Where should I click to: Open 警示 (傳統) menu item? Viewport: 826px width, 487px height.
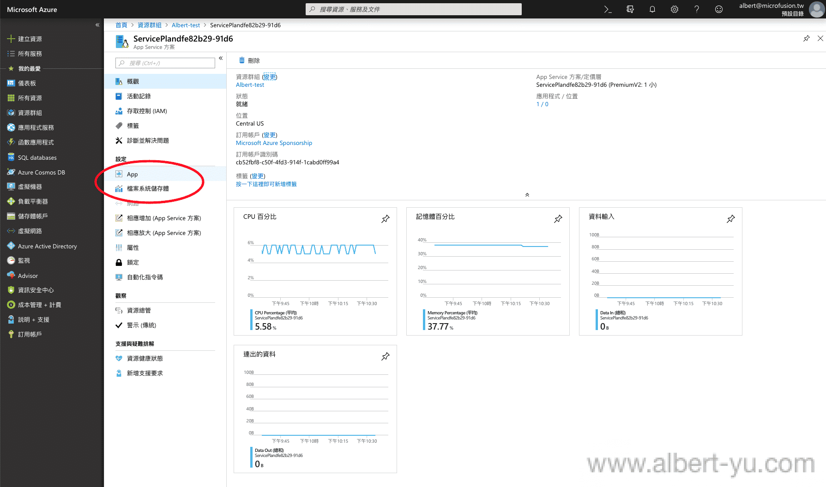[x=165, y=325]
